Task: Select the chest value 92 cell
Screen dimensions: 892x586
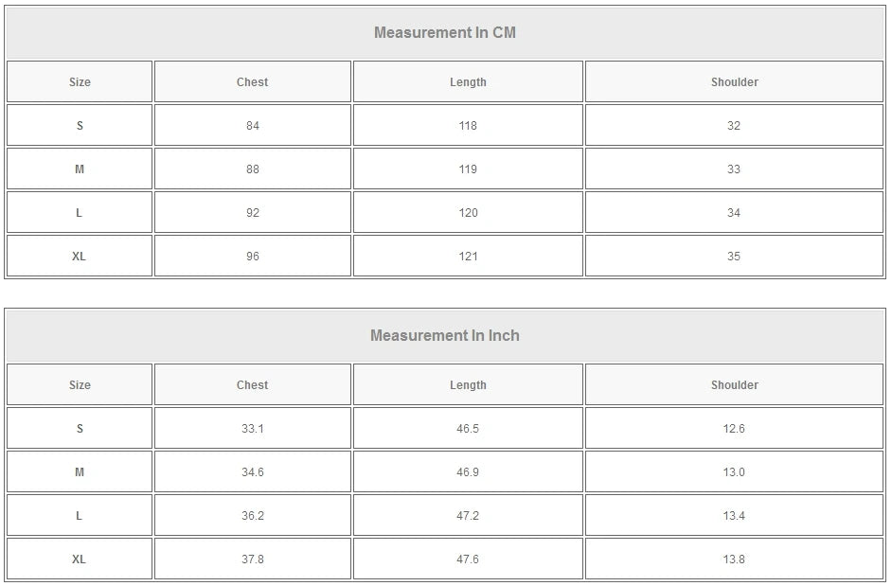Action: coord(252,213)
